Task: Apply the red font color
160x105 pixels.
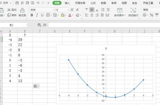Action: click(70, 15)
